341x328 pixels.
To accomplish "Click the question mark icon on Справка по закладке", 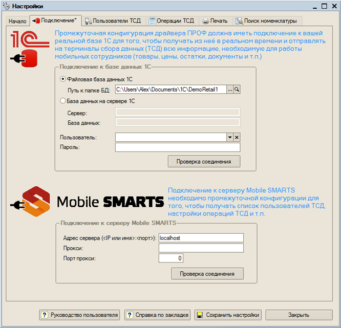I will click(130, 315).
